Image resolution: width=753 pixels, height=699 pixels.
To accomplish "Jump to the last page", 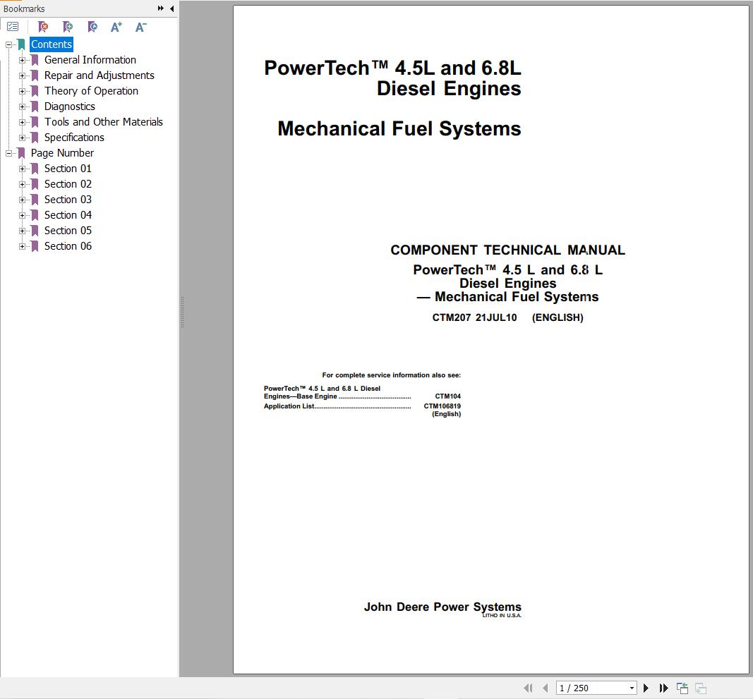I will [x=663, y=688].
